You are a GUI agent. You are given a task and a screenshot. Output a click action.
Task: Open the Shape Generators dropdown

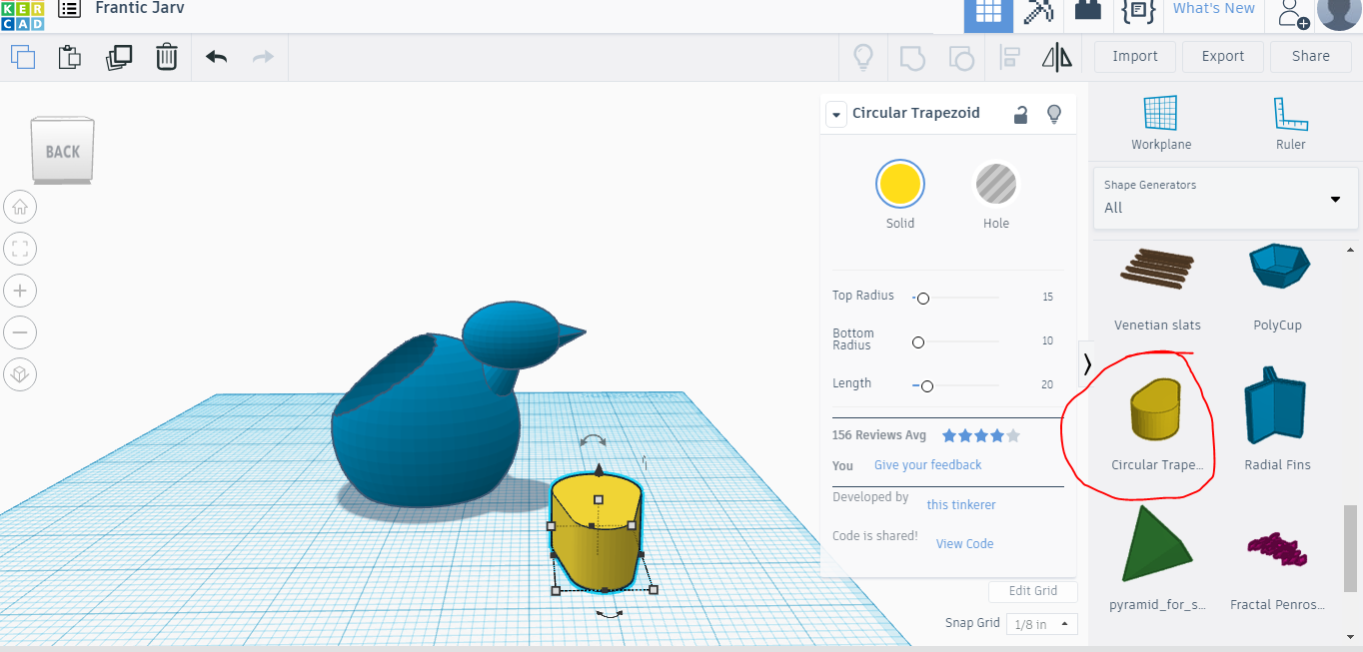[x=1225, y=198]
